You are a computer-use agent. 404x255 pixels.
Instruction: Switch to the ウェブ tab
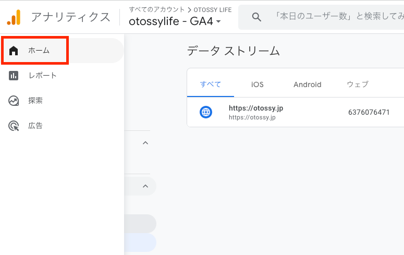pos(358,84)
